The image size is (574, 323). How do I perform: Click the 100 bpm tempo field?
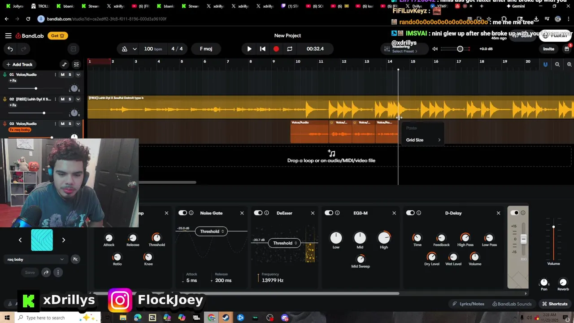coord(153,49)
